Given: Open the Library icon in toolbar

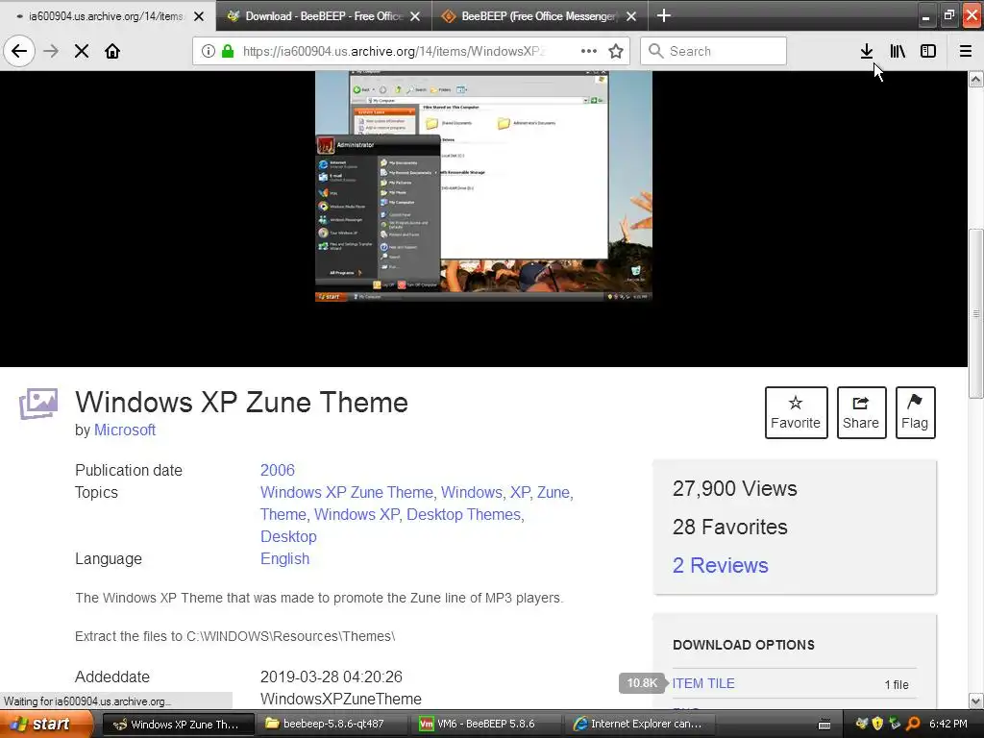Looking at the screenshot, I should [898, 51].
